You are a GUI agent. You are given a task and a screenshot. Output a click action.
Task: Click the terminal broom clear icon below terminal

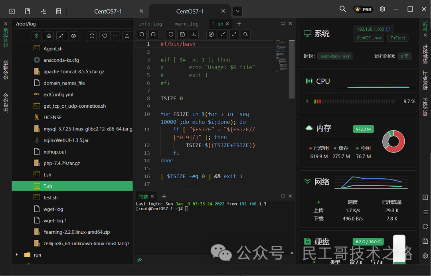[140, 260]
